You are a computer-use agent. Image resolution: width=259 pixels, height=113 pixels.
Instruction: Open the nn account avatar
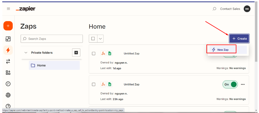coord(247,9)
